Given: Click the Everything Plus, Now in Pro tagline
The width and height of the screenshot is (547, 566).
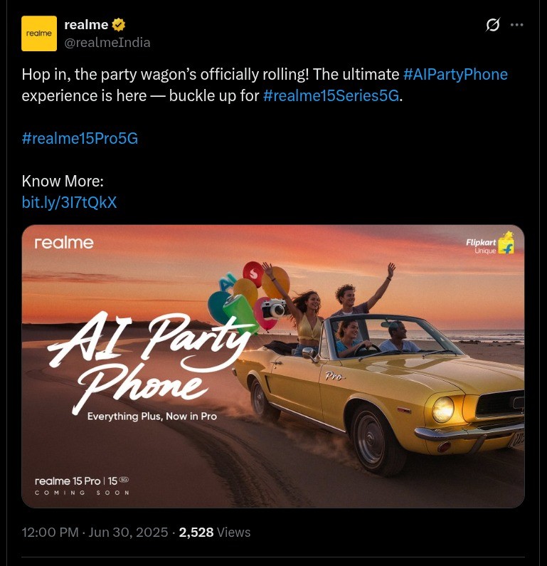Looking at the screenshot, I should pyautogui.click(x=152, y=416).
